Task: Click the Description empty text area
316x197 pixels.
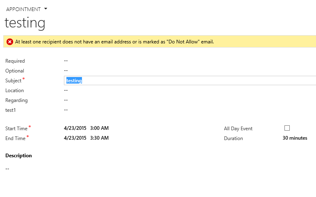Action: click(7, 169)
